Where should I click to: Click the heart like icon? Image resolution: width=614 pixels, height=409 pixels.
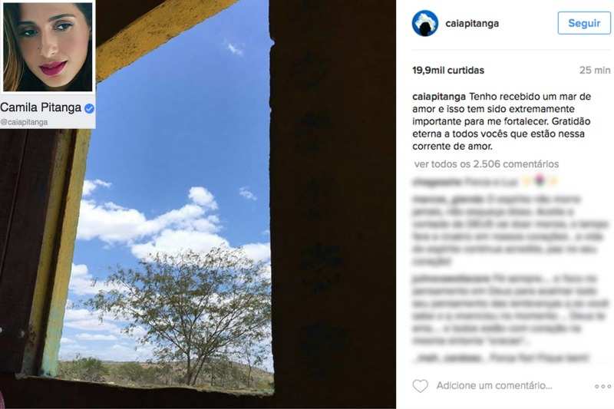[420, 386]
